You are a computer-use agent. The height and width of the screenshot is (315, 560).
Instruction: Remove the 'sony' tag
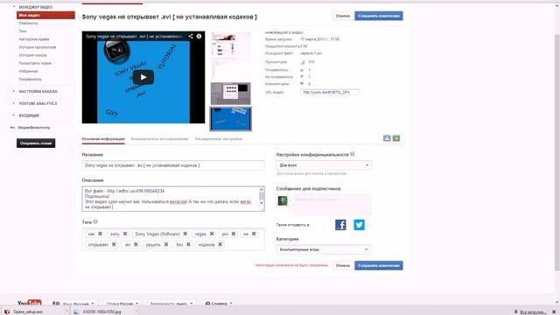pos(125,234)
